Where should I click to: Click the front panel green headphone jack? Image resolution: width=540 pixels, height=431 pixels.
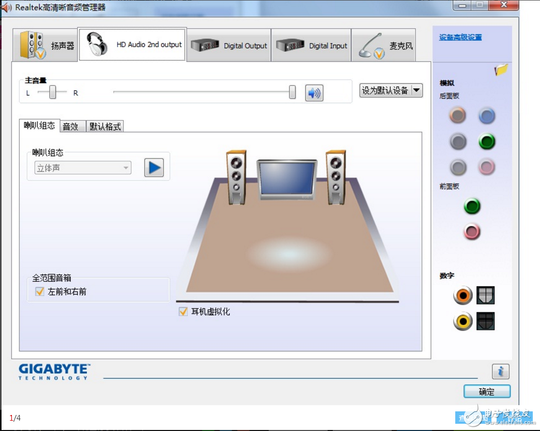pos(472,207)
